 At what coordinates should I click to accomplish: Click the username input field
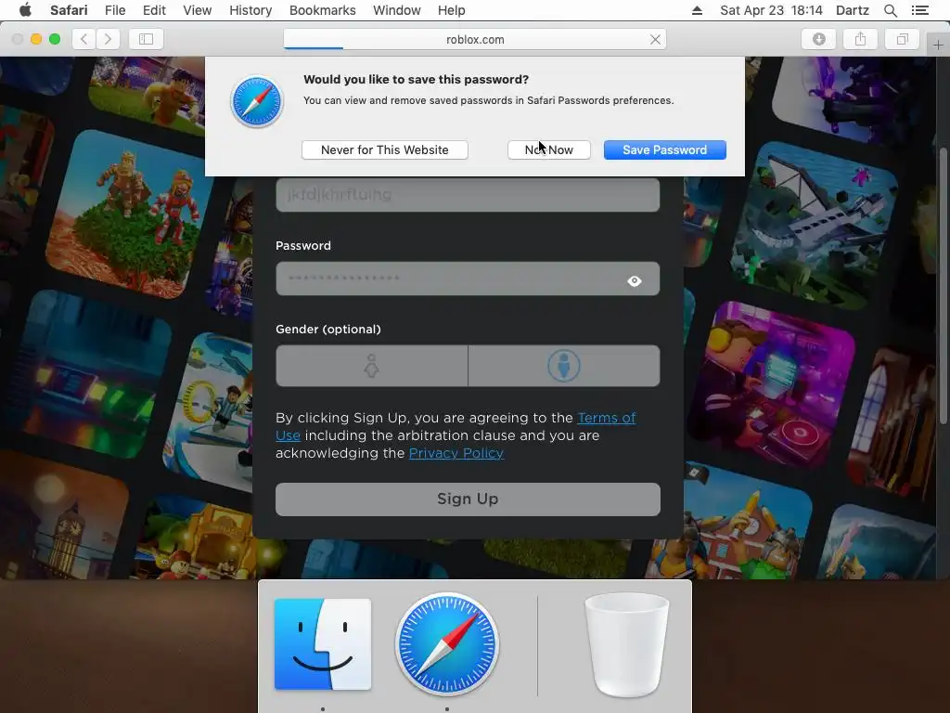point(468,195)
